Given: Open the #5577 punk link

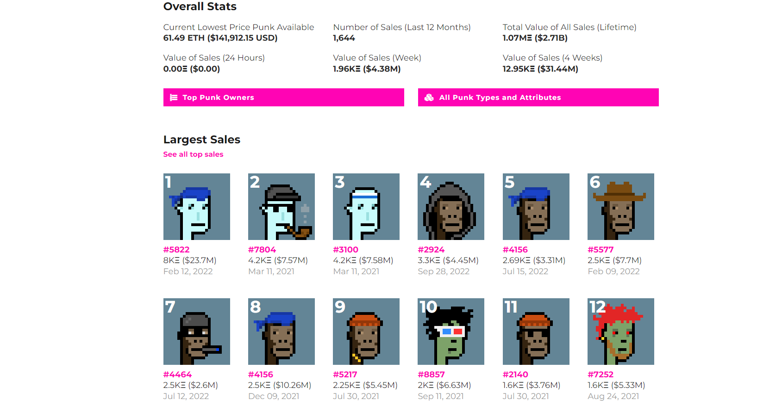Looking at the screenshot, I should (601, 250).
